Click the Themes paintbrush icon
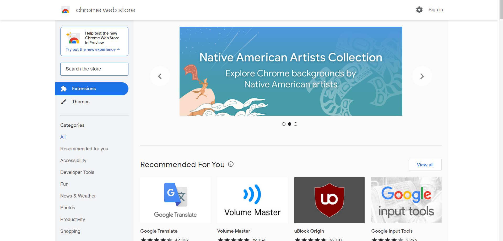 [x=63, y=102]
